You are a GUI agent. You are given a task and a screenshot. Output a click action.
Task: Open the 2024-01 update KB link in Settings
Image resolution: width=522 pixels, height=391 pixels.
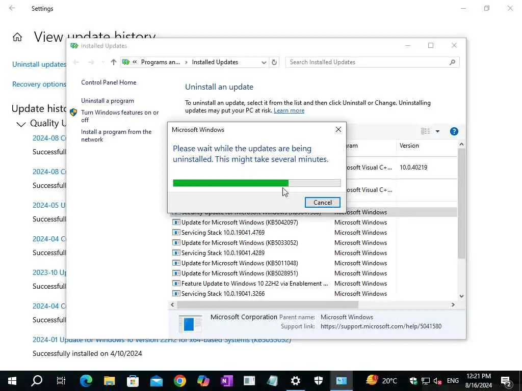click(162, 340)
